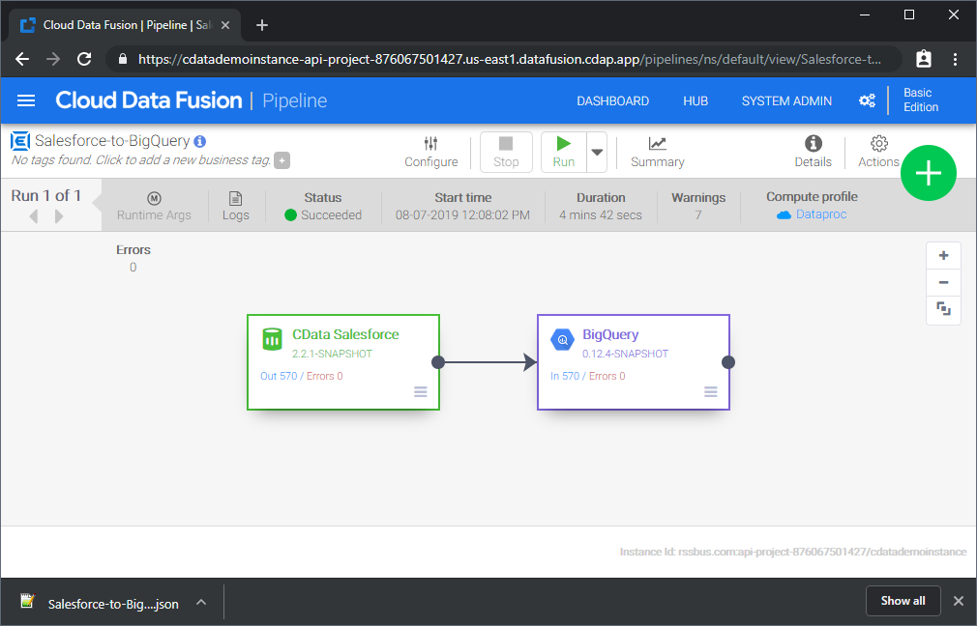View Runtime Args for this run
Image resolution: width=977 pixels, height=626 pixels.
point(154,206)
